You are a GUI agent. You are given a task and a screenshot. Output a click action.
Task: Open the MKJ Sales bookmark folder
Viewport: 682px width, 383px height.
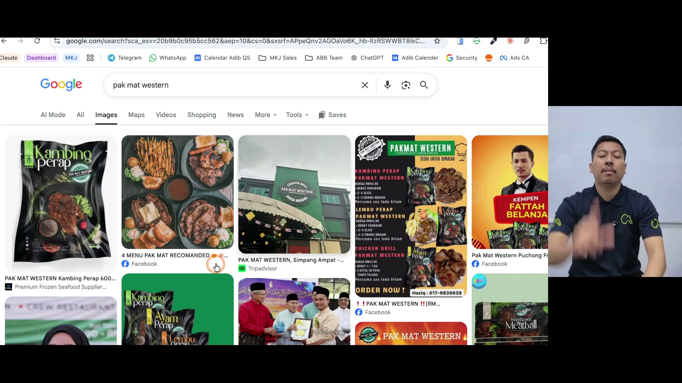[278, 58]
